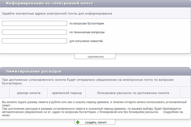Viewport: 191px width, 127px height.
Task: Click the Лимитирование расходов panel title
Action: coord(33,71)
